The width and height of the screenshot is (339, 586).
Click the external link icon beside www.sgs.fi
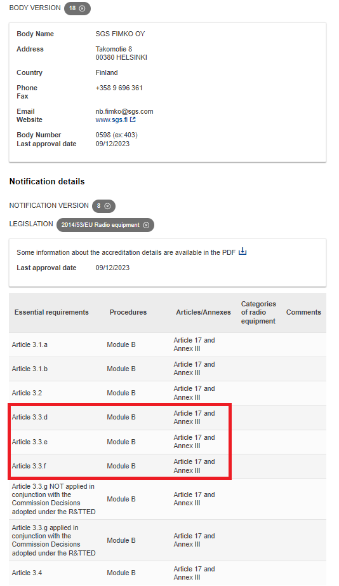click(133, 119)
